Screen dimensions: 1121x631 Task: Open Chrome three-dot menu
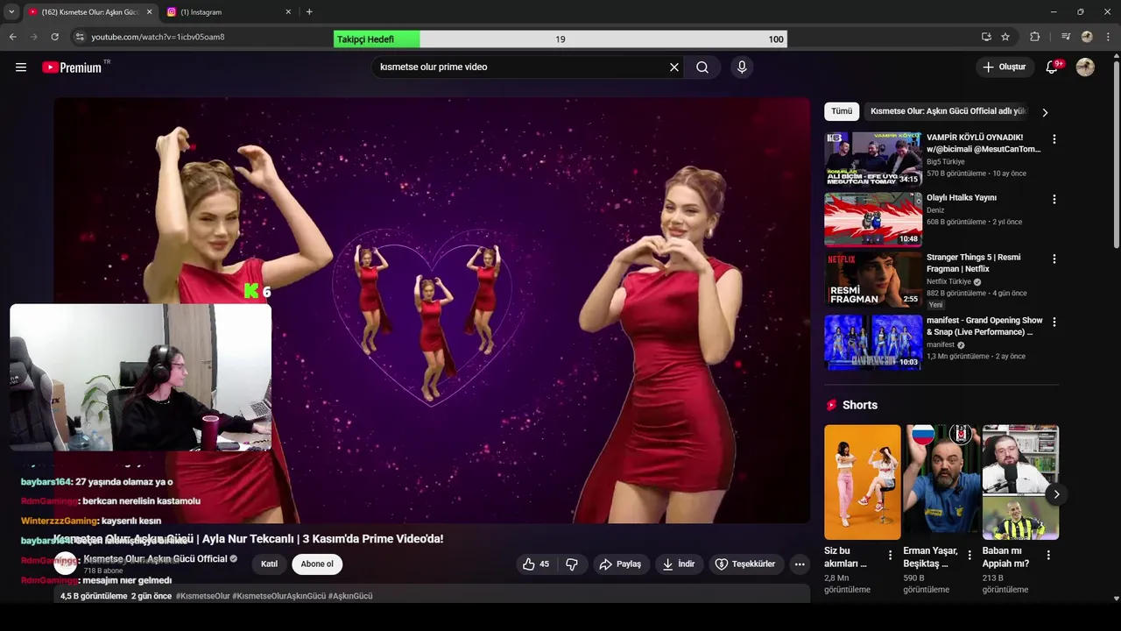(x=1109, y=37)
